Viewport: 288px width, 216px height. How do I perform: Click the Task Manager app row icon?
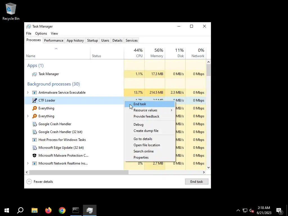coord(34,74)
